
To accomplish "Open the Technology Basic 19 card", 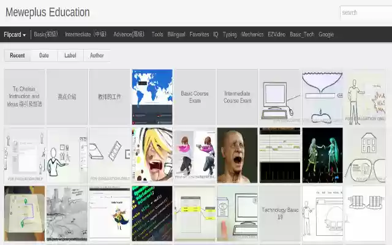I will point(280,214).
